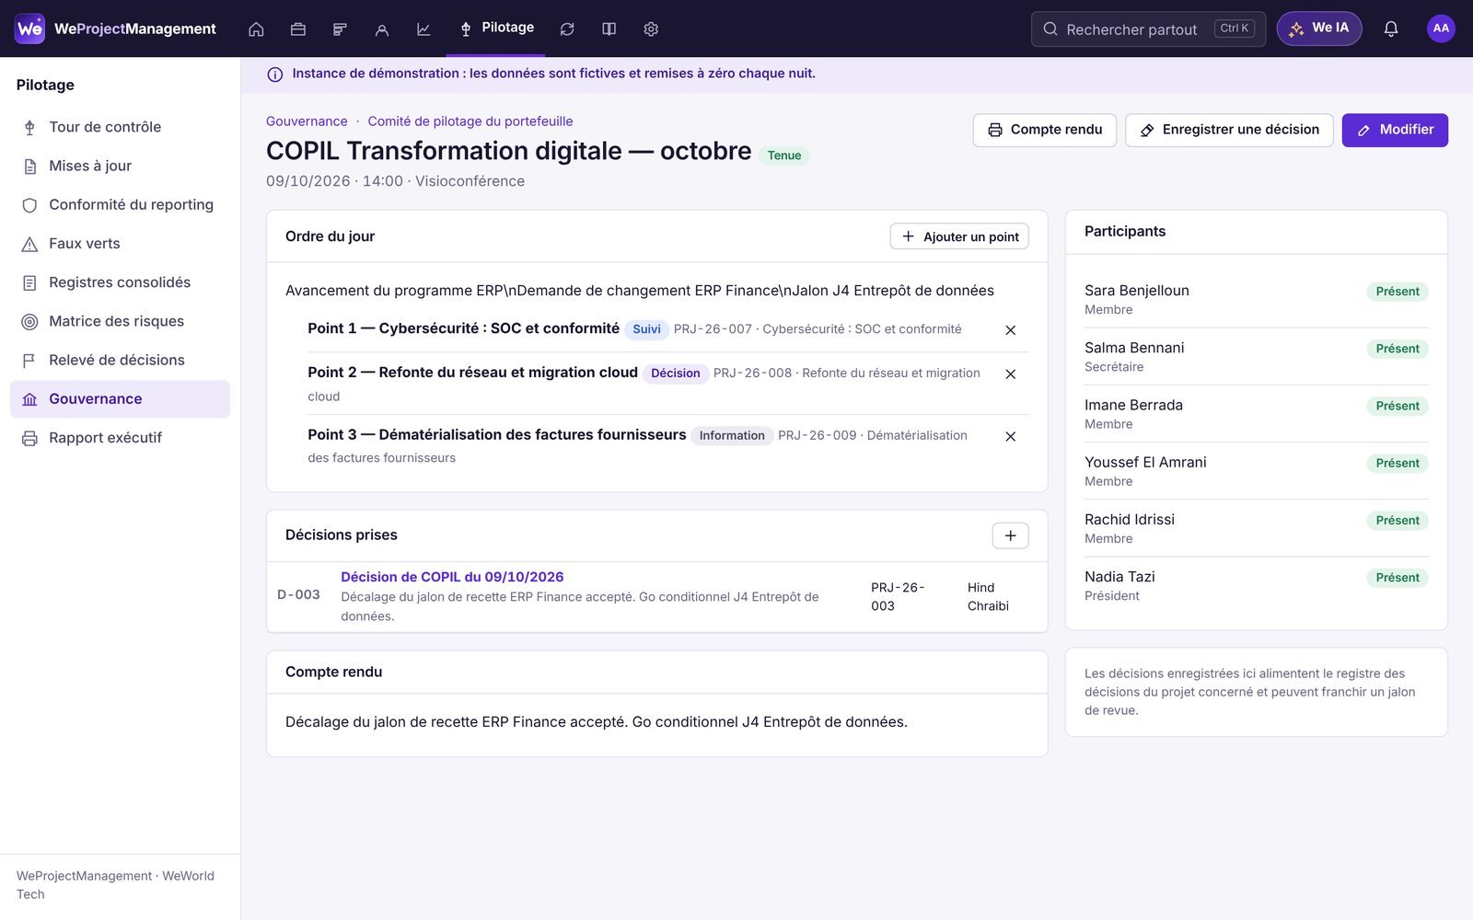
Task: Remove Point 3 Dématérialisation agenda item
Action: (1010, 437)
